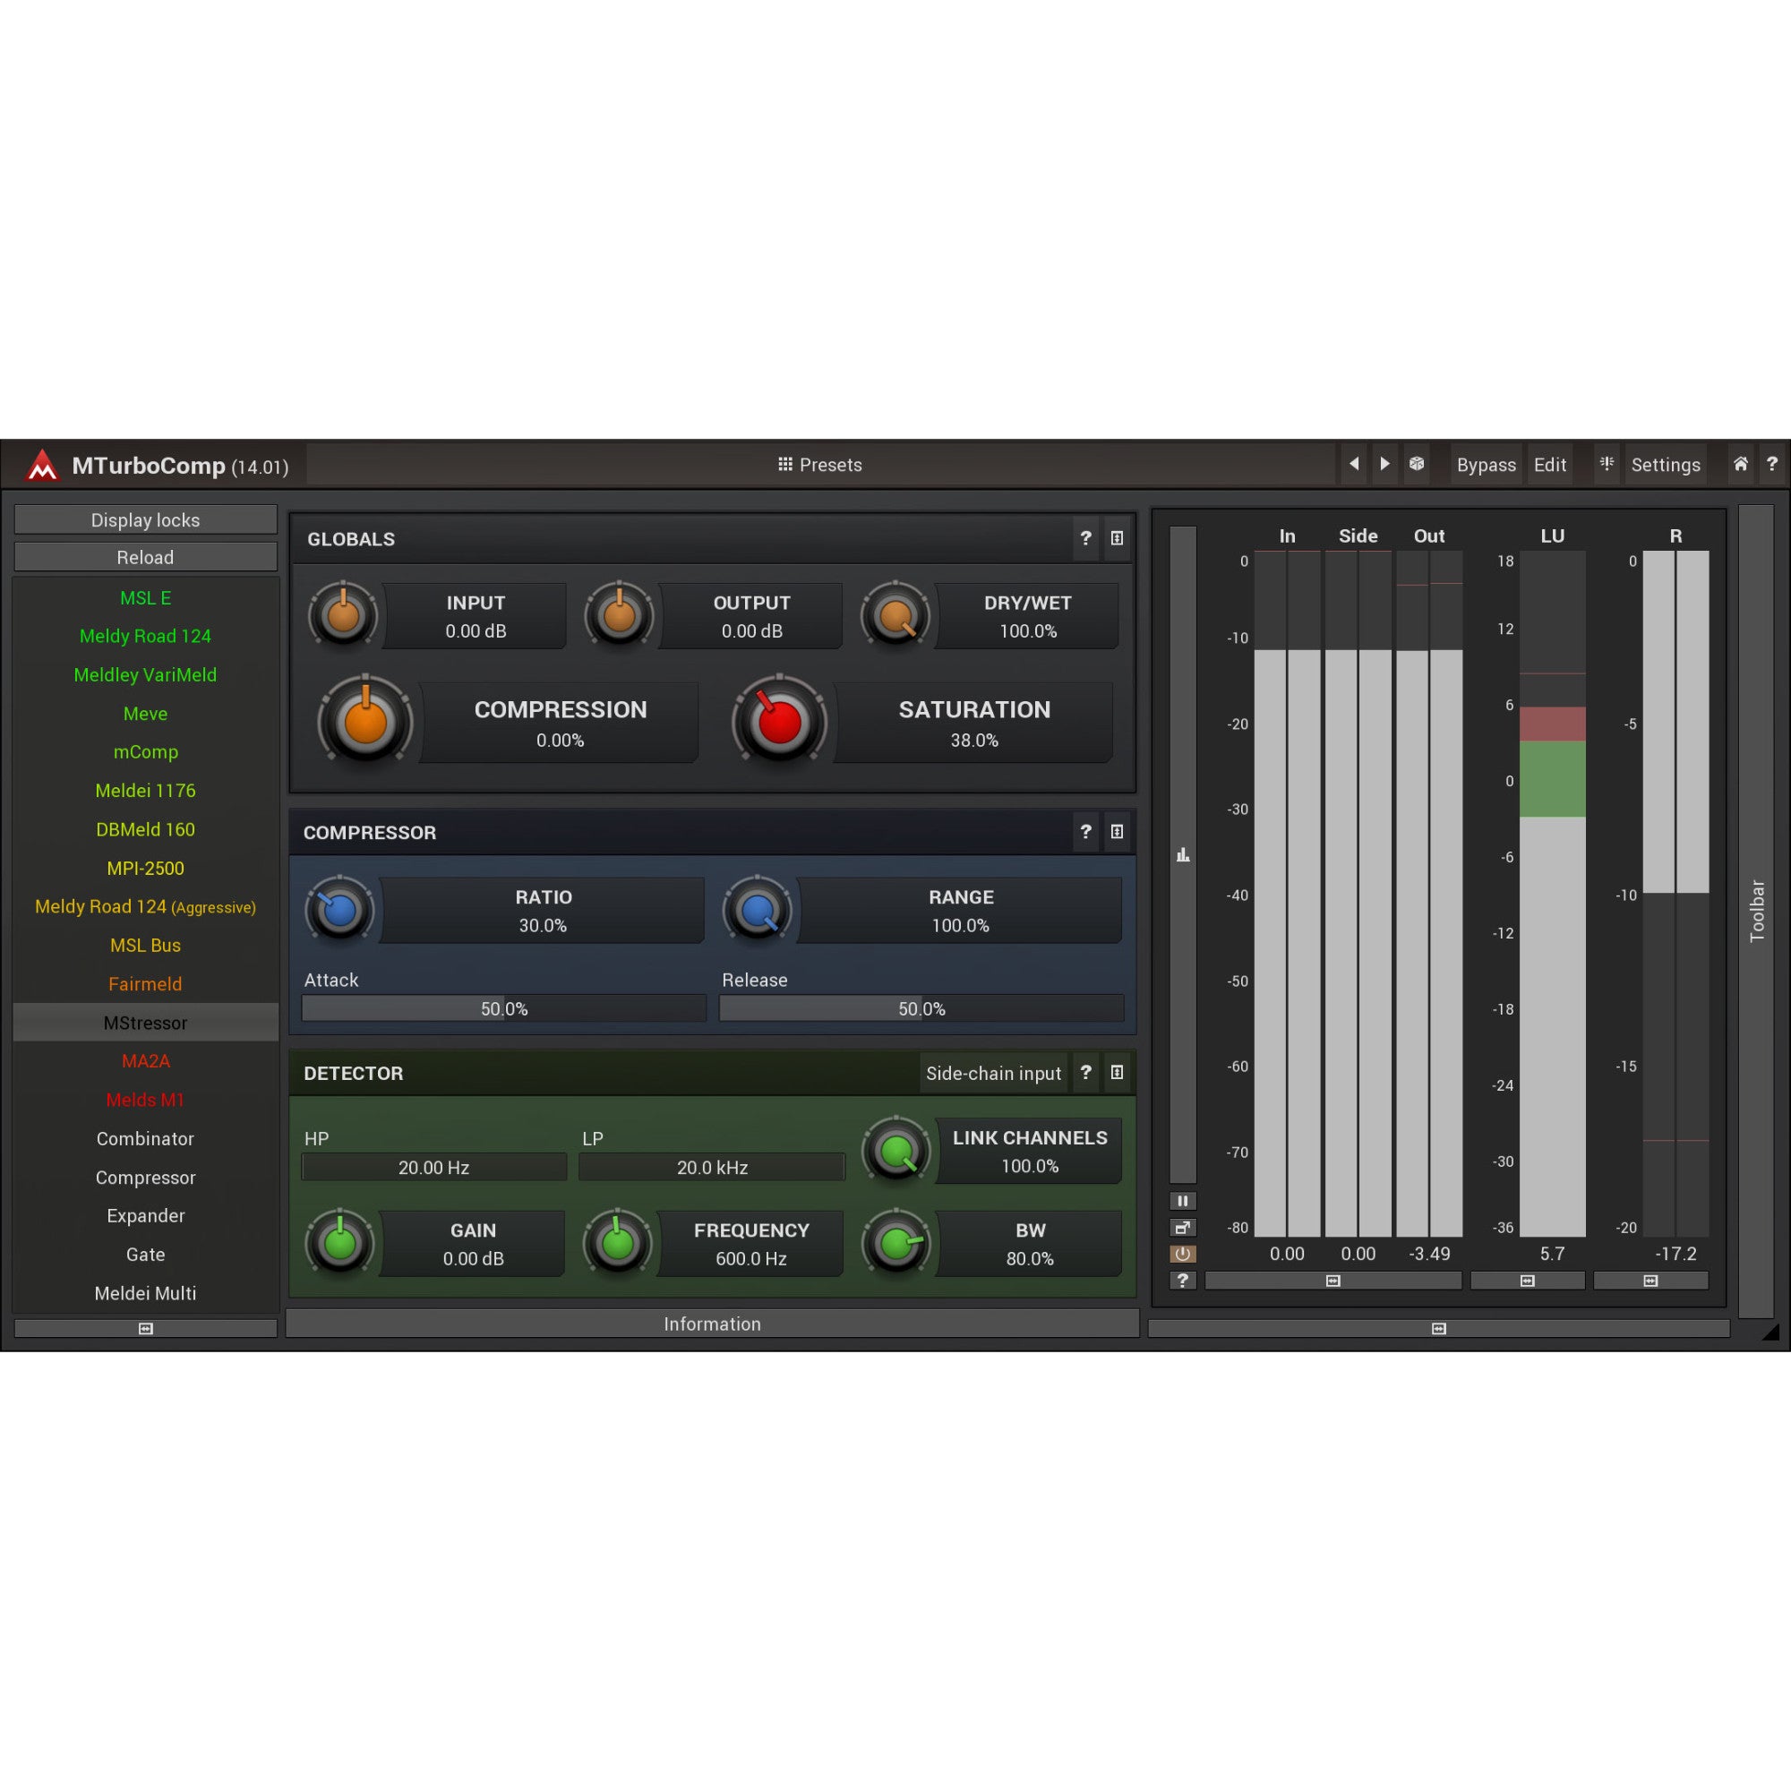Click the Release slider at 50.0%
The height and width of the screenshot is (1791, 1791).
(x=921, y=1008)
